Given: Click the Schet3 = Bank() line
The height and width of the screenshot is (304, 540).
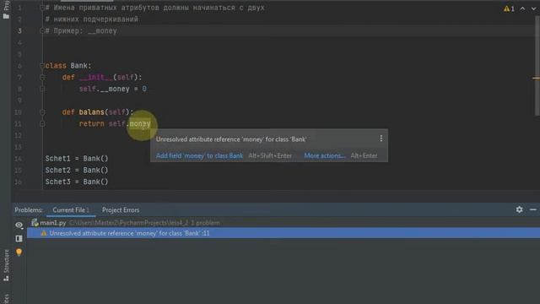Looking at the screenshot, I should click(77, 182).
